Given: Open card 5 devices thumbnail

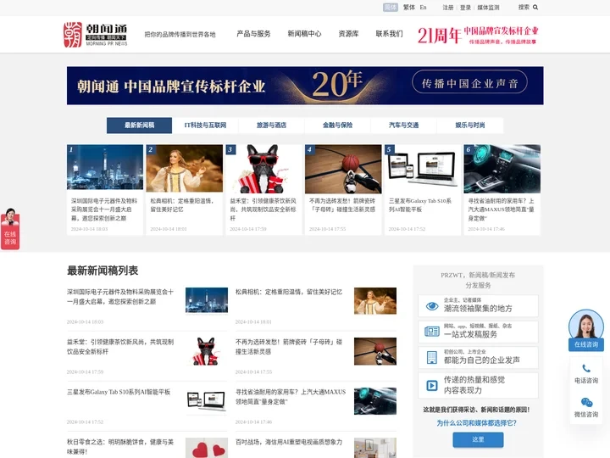Looking at the screenshot, I should point(423,169).
